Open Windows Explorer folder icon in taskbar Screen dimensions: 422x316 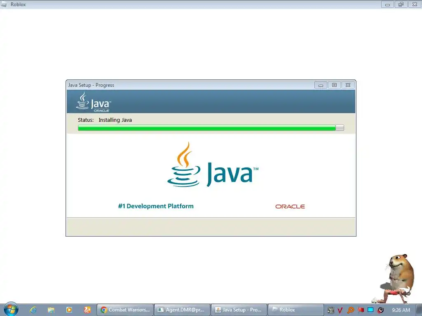[51, 310]
